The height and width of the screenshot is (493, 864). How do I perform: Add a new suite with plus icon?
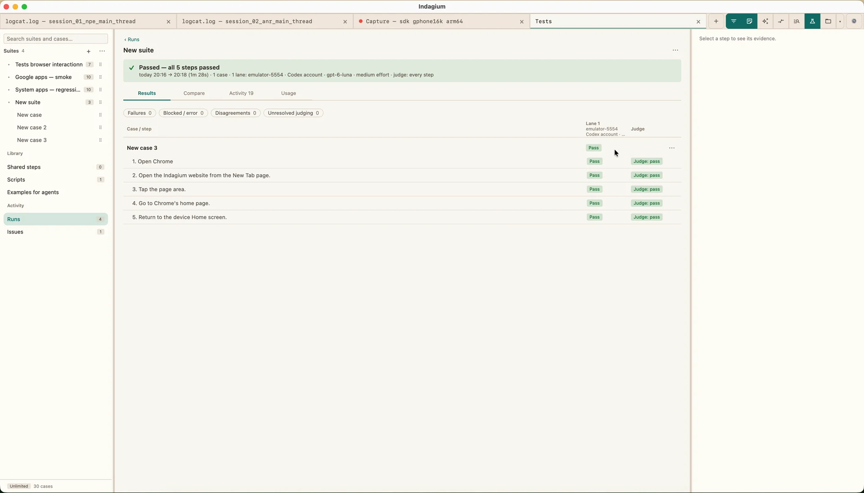(x=89, y=51)
